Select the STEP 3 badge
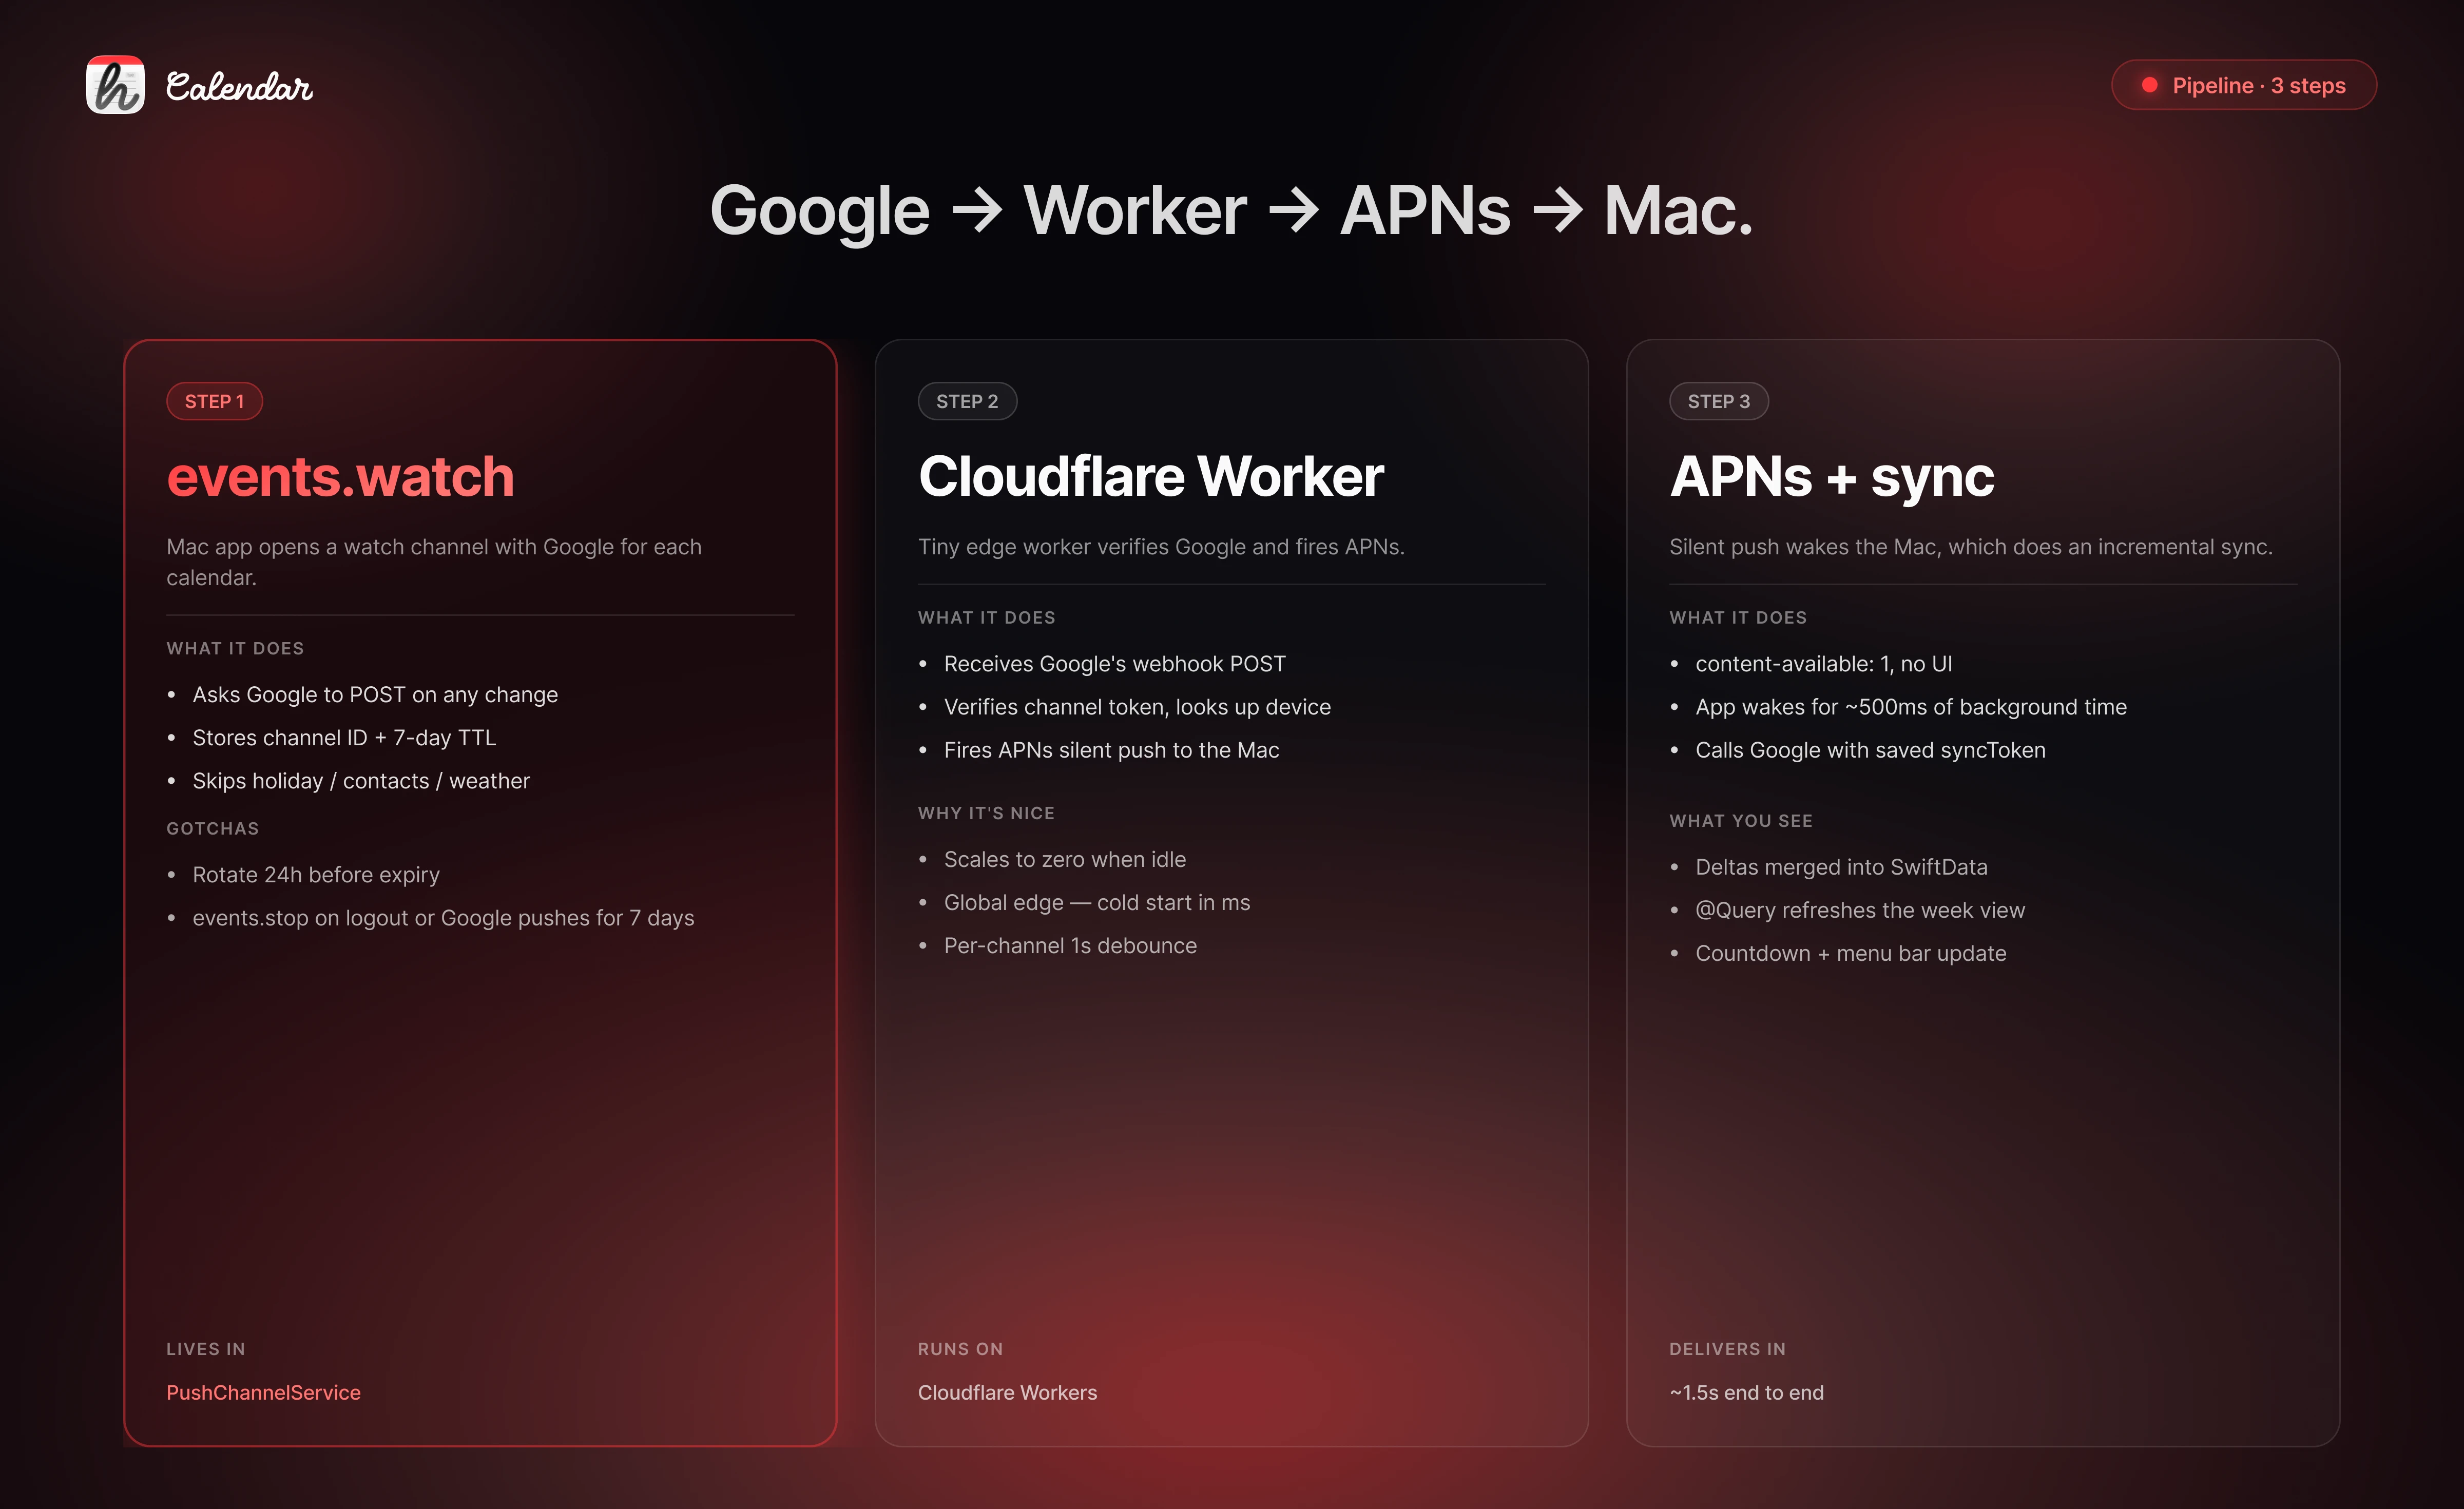Viewport: 2464px width, 1509px height. tap(1719, 400)
